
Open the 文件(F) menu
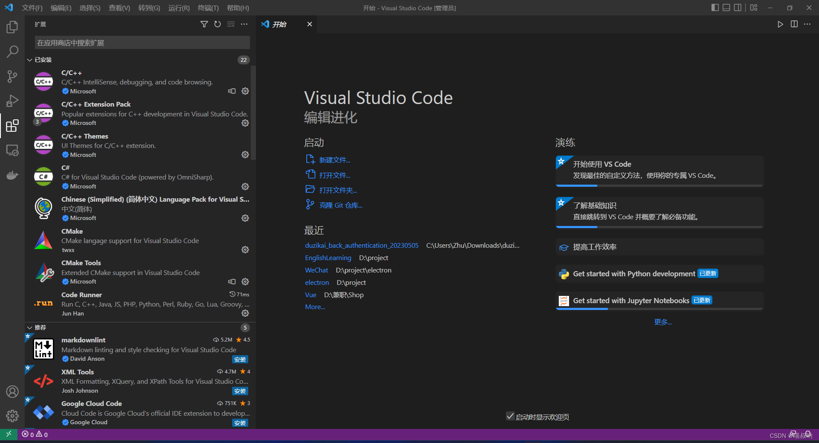pos(32,8)
